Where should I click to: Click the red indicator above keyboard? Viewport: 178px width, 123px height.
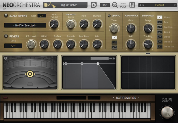coord(6,98)
